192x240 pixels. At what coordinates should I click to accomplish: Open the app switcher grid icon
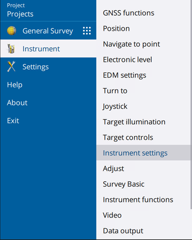[x=87, y=31]
